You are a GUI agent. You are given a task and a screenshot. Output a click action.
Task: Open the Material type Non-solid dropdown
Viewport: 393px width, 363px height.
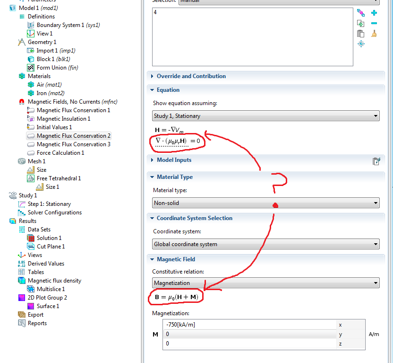pyautogui.click(x=266, y=203)
